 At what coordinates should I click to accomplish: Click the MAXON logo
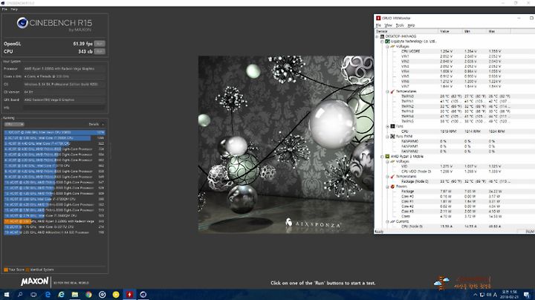(34, 281)
